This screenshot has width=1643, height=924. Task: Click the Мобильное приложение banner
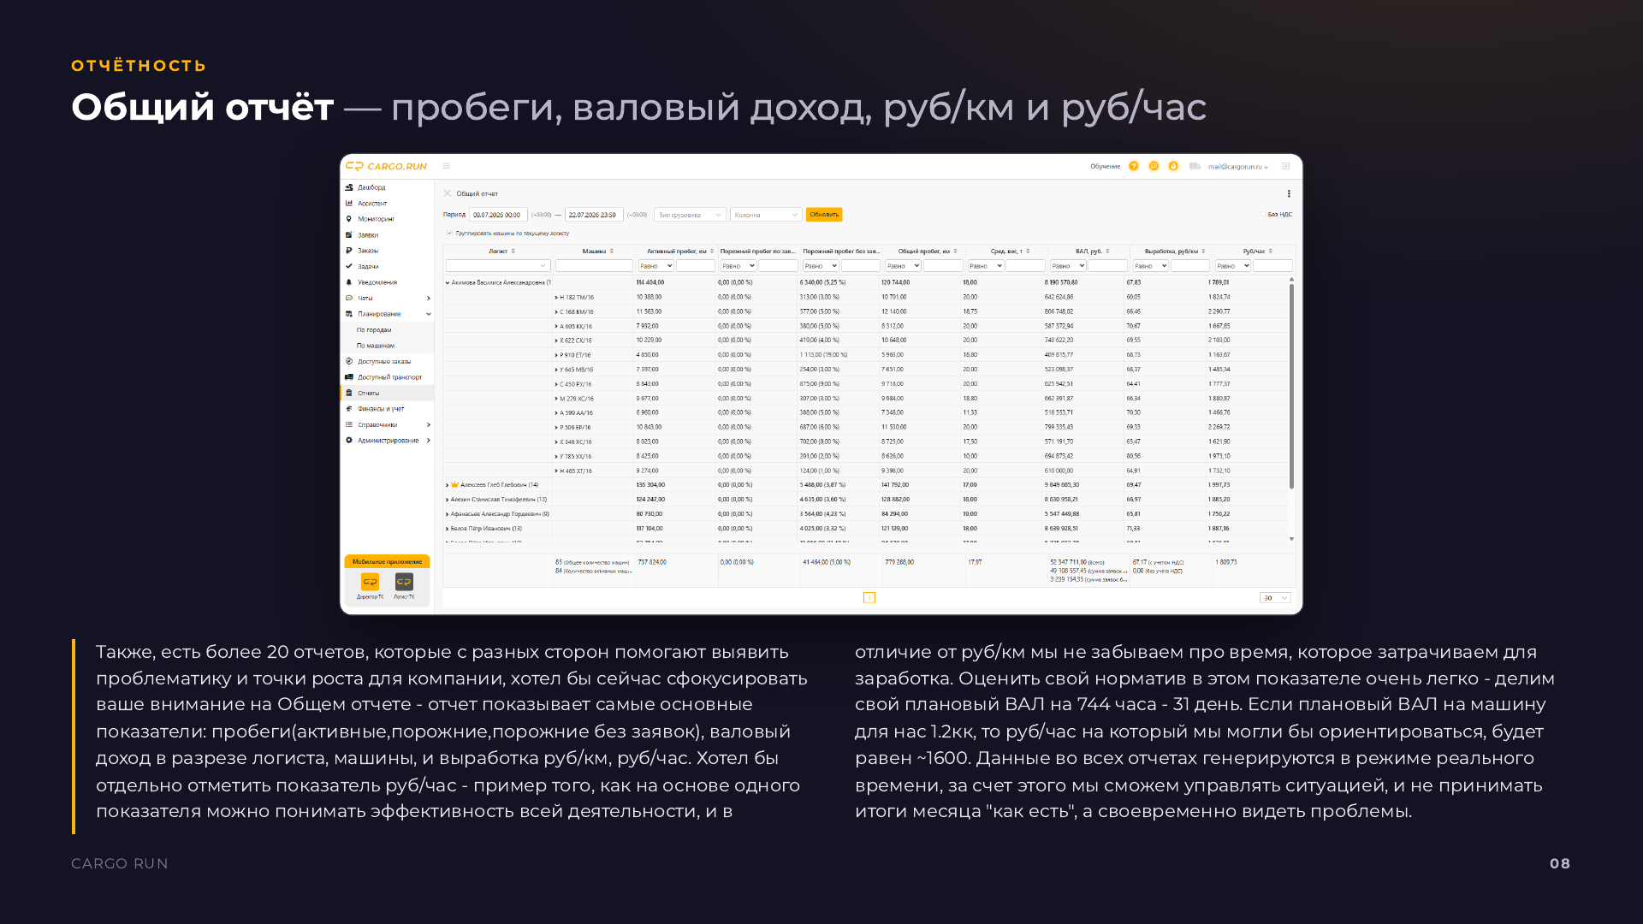(x=387, y=561)
